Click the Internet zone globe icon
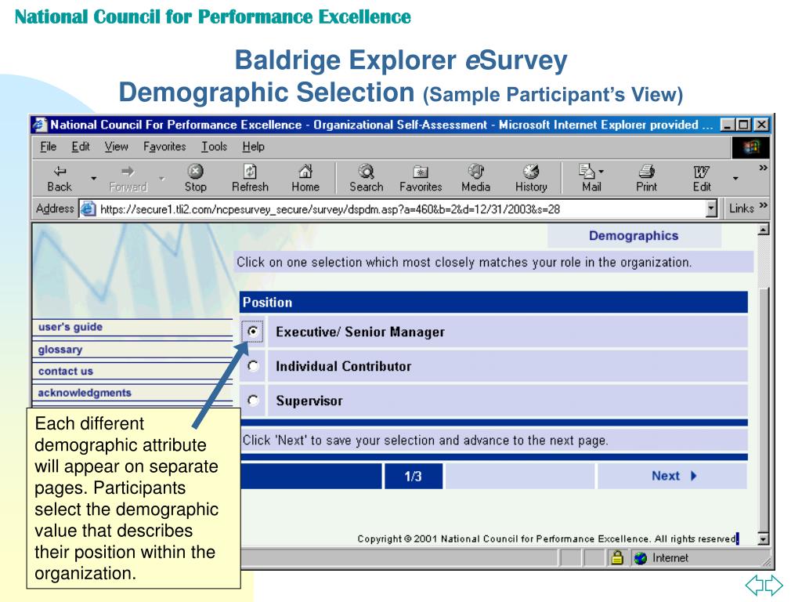Screen dimensions: 802x602 pos(641,558)
